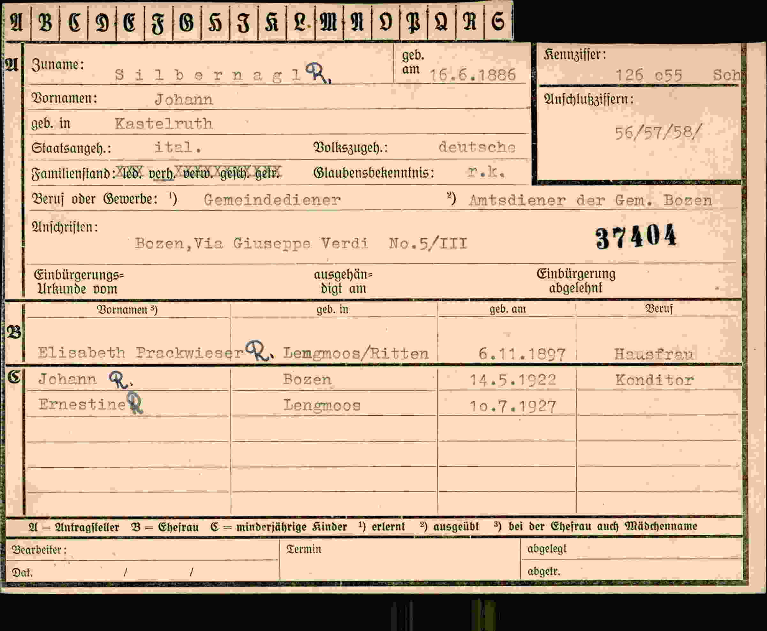Click the handwritten "R." after Silbernagl
This screenshot has width=767, height=631.
(x=319, y=73)
